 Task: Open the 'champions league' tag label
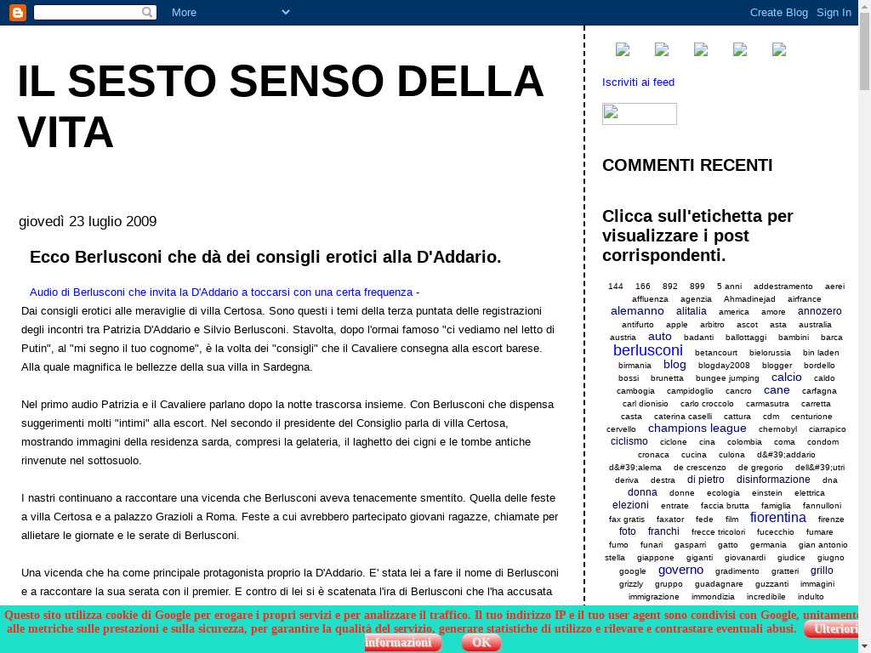697,428
